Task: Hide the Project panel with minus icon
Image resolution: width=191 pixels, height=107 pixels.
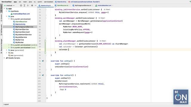Action: (x=36, y=5)
